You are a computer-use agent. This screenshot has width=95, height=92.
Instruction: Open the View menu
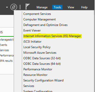point(71,7)
